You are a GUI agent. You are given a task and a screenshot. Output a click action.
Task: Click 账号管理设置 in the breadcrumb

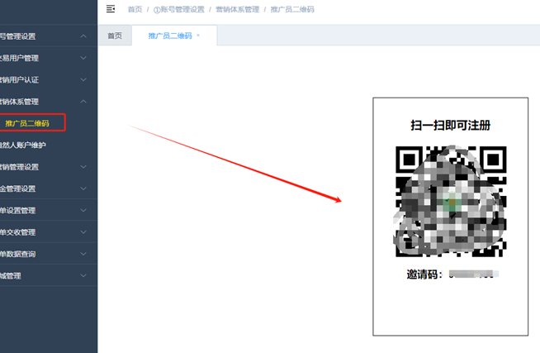pos(179,9)
